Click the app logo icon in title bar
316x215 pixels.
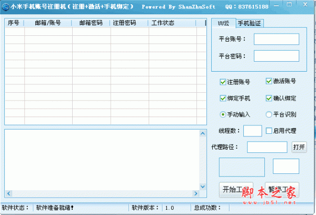click(x=5, y=7)
